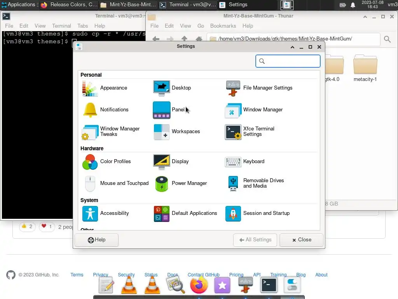
Task: Open Window Manager settings
Action: tap(254, 109)
